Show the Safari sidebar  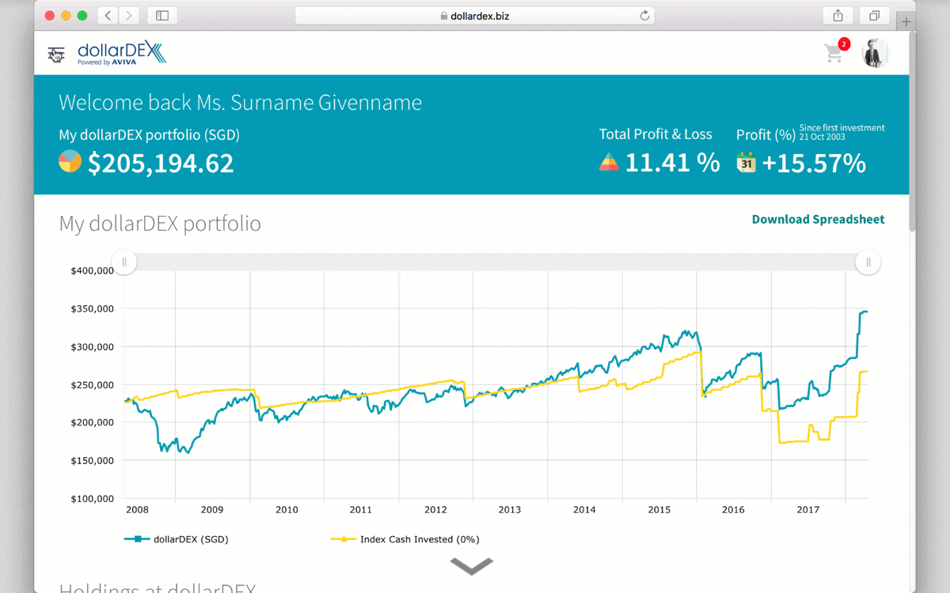tap(162, 15)
